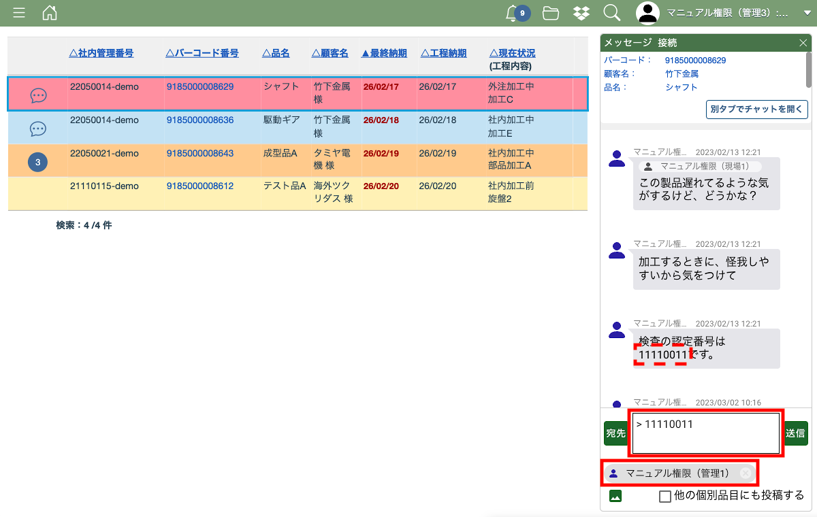Viewport: 817px width, 517px height.
Task: Open the hamburger menu icon
Action: coord(19,13)
